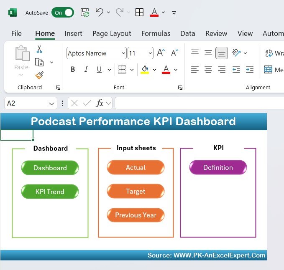Go to the Formulas tab
The height and width of the screenshot is (270, 284).
pyautogui.click(x=156, y=33)
